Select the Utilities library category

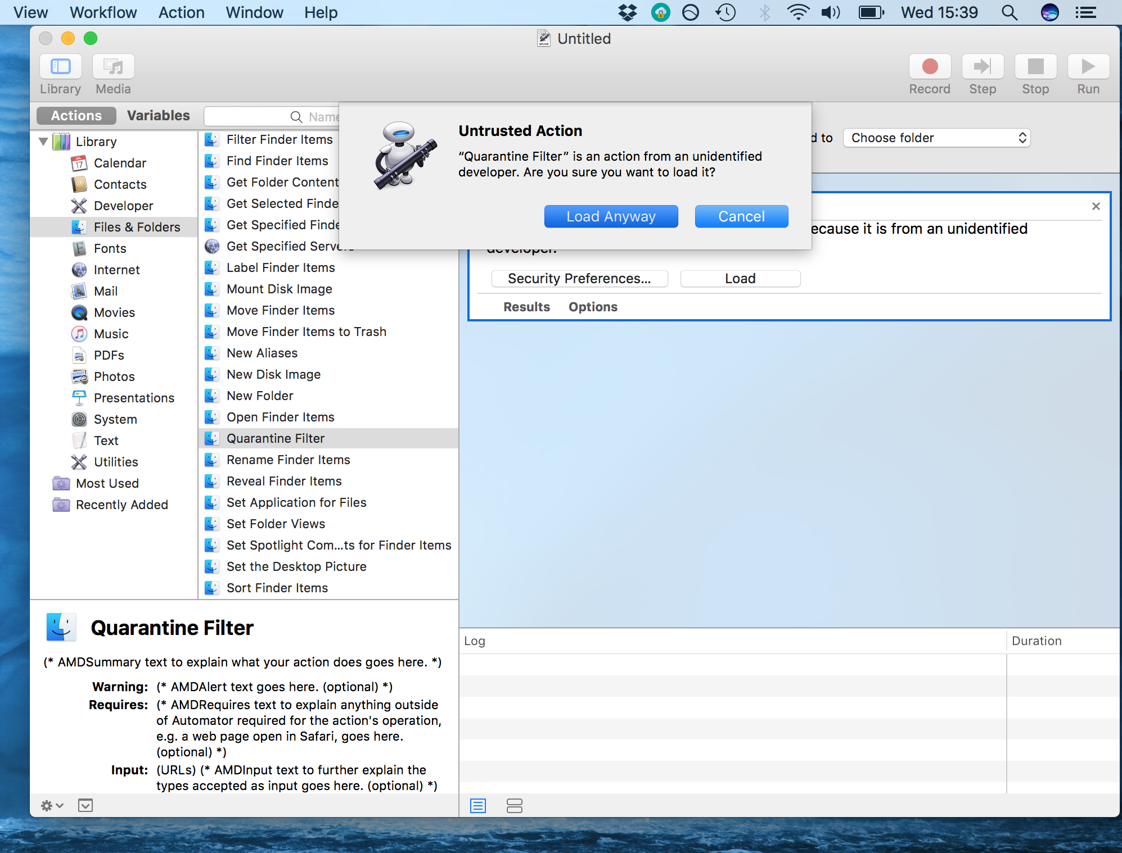point(114,462)
